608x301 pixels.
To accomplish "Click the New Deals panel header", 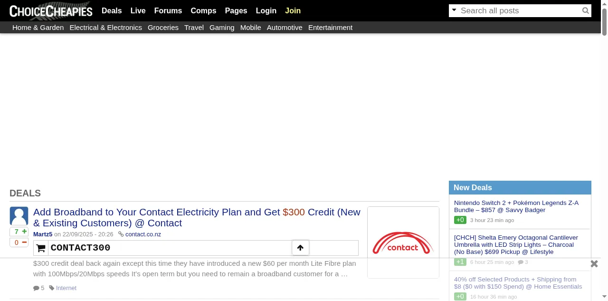I will pyautogui.click(x=520, y=188).
